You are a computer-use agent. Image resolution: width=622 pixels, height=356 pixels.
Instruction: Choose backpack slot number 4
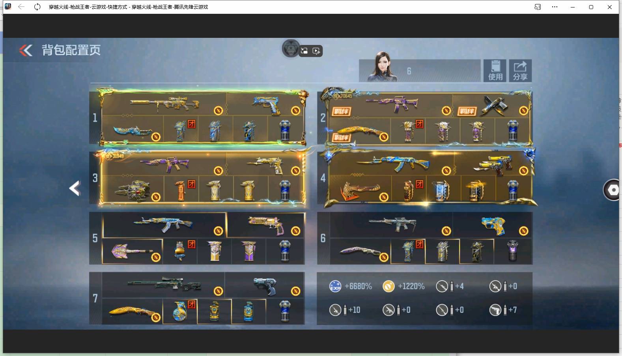click(323, 178)
